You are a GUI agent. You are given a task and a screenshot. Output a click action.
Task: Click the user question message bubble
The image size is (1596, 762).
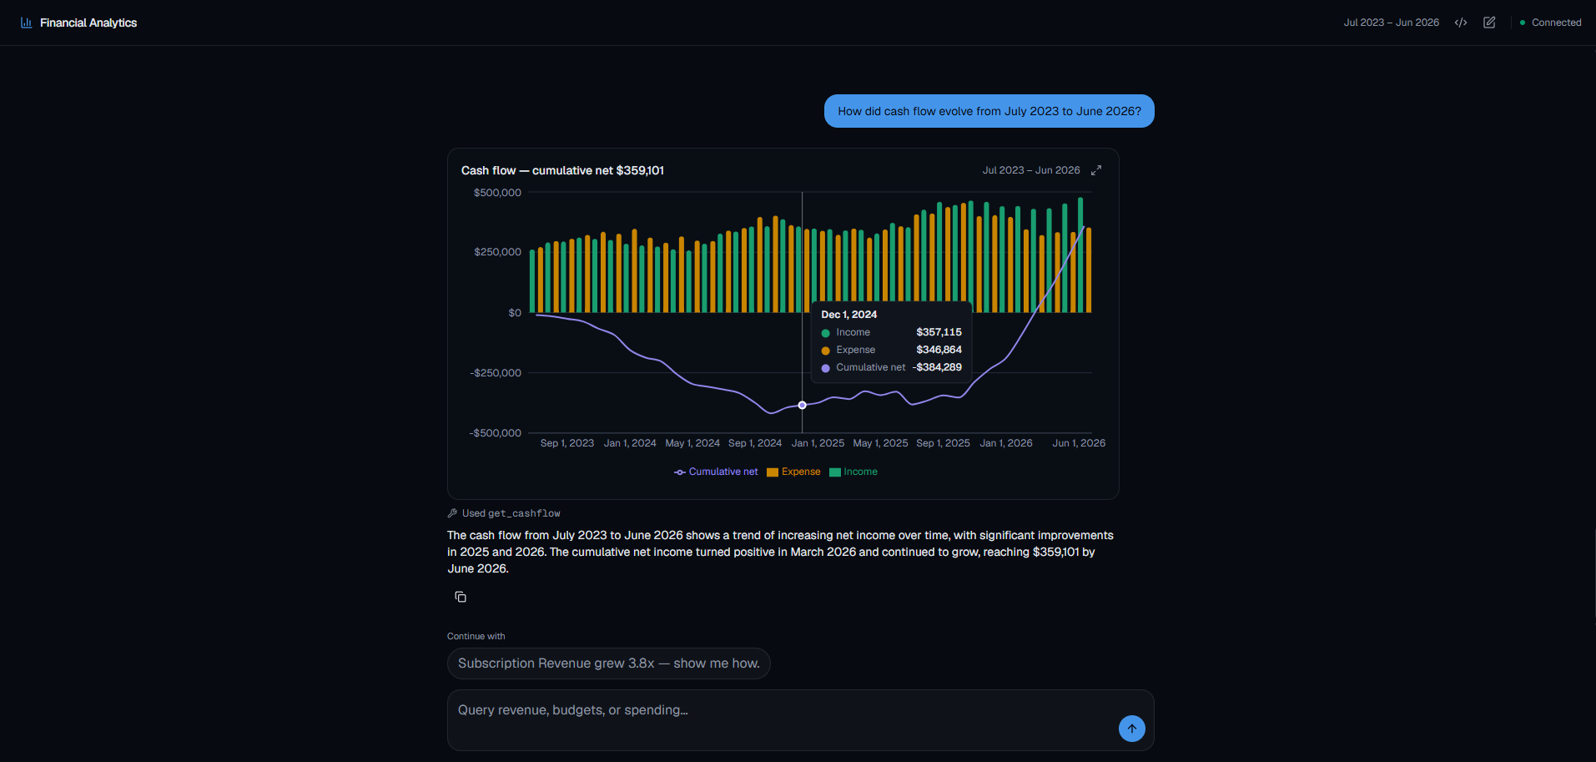[989, 111]
